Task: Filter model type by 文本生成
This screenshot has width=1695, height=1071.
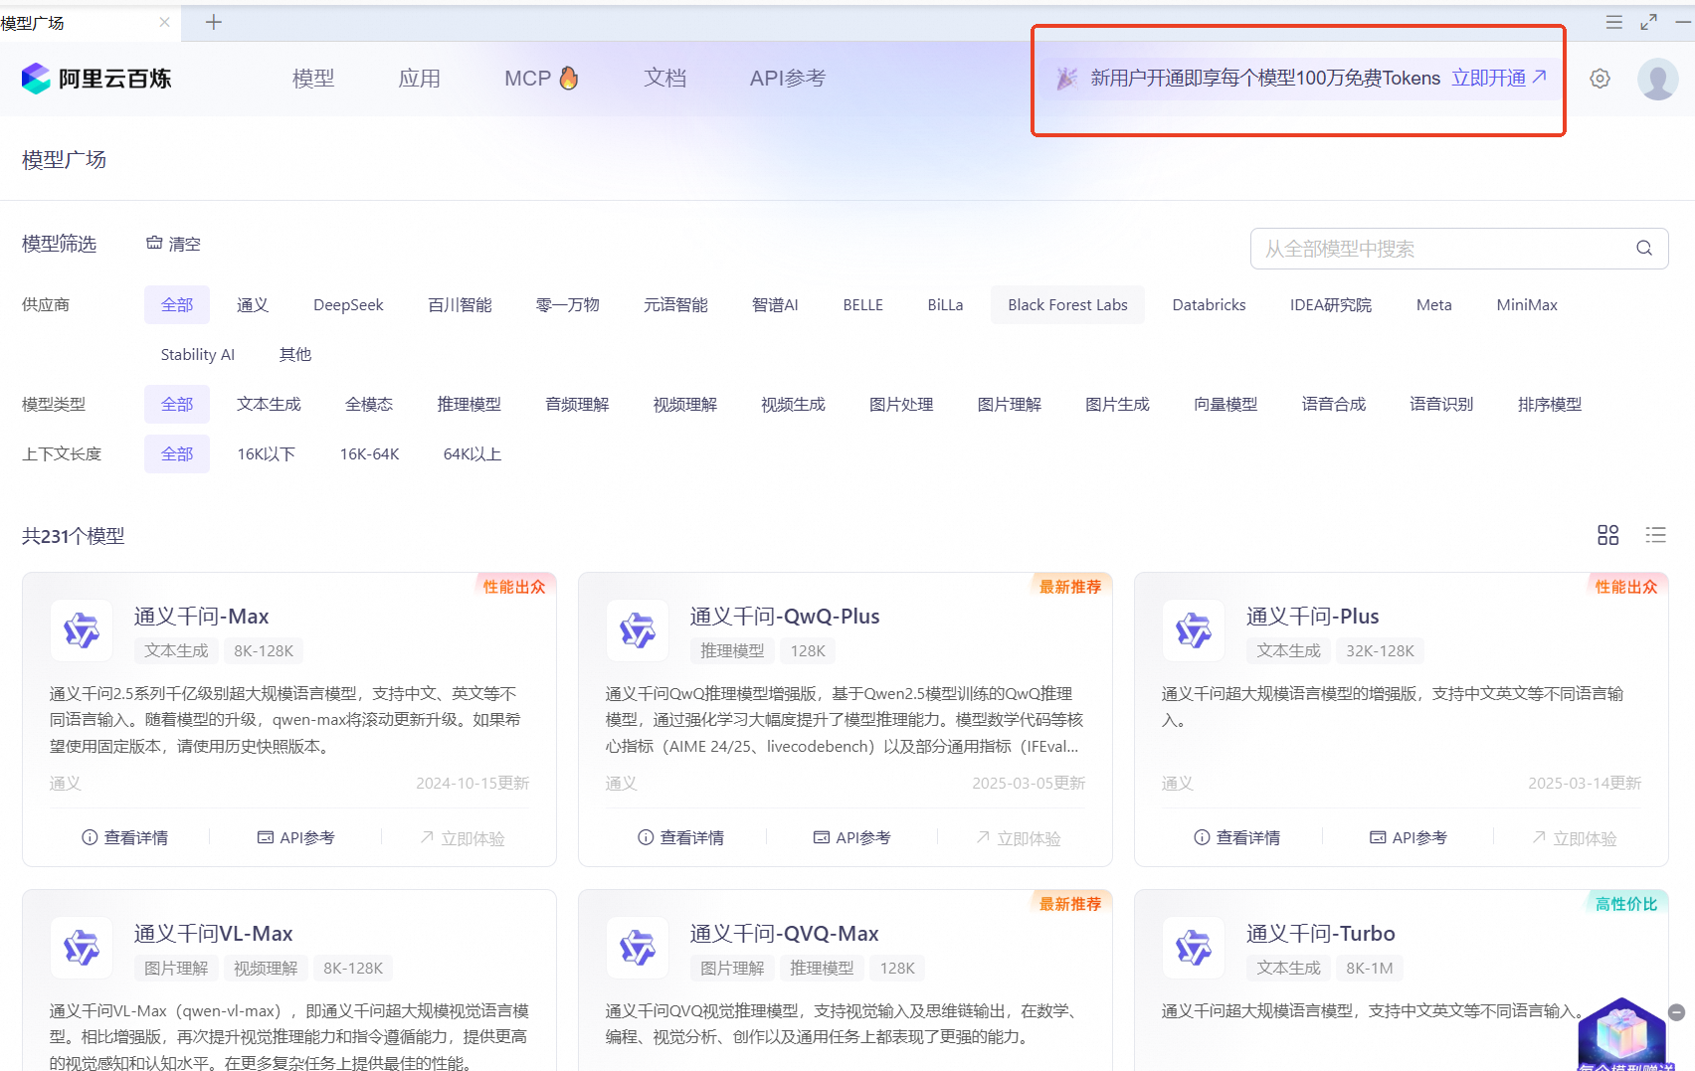Action: pos(269,404)
